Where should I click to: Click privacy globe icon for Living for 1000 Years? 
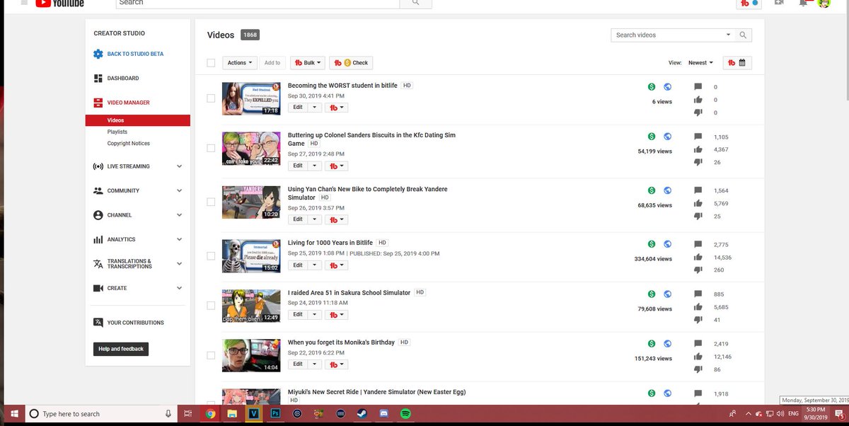[x=667, y=244]
